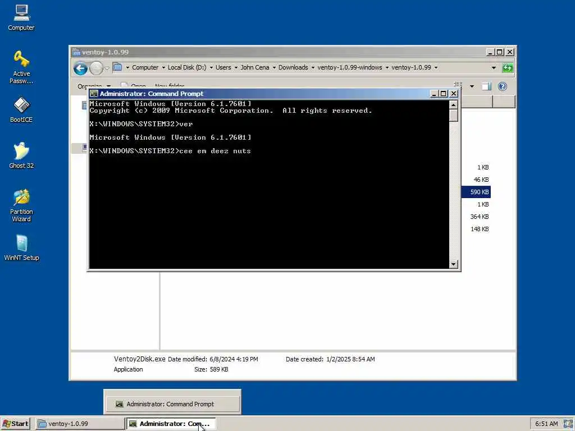
Task: Click the folder icon in the address bar
Action: point(117,67)
